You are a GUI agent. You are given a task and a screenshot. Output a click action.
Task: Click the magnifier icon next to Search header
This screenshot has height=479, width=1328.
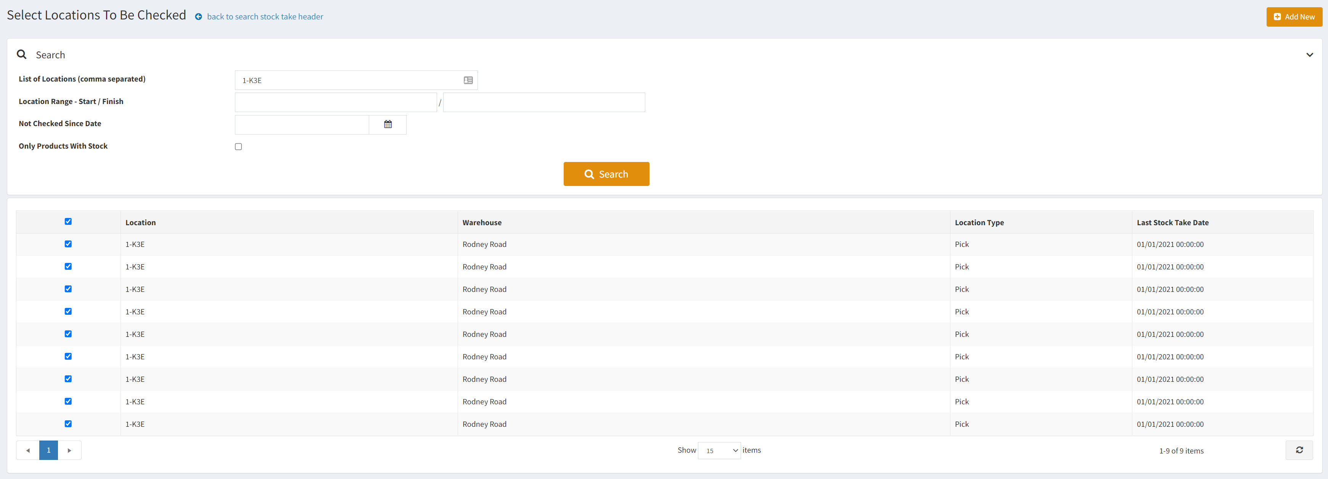[21, 54]
